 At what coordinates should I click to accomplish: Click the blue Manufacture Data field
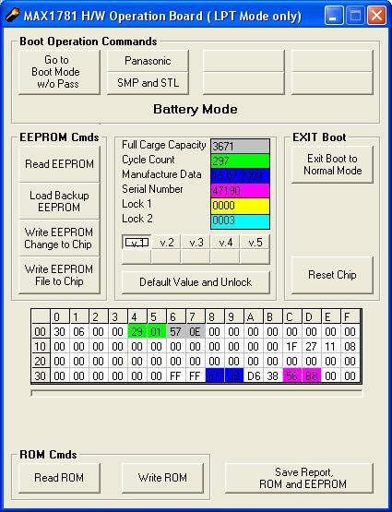(x=240, y=175)
